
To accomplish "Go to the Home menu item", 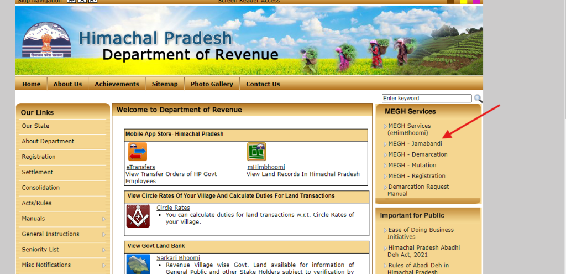I will click(32, 84).
